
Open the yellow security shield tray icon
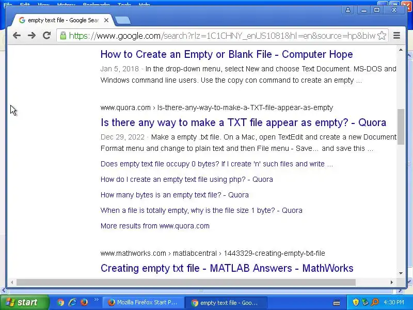(356, 302)
